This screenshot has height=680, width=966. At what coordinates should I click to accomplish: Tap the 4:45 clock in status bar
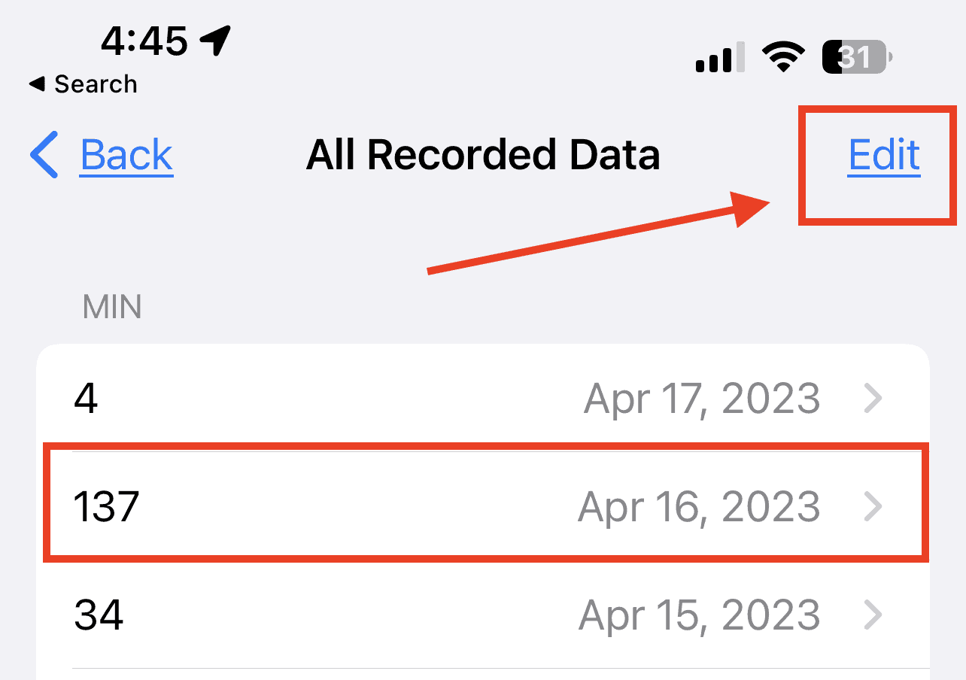144,41
